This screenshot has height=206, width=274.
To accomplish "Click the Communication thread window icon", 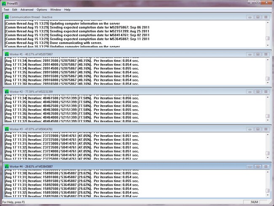I will [7, 17].
